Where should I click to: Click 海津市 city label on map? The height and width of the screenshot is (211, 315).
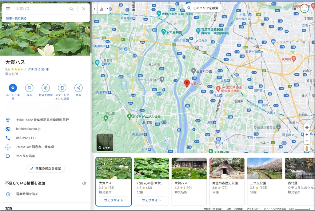click(147, 122)
